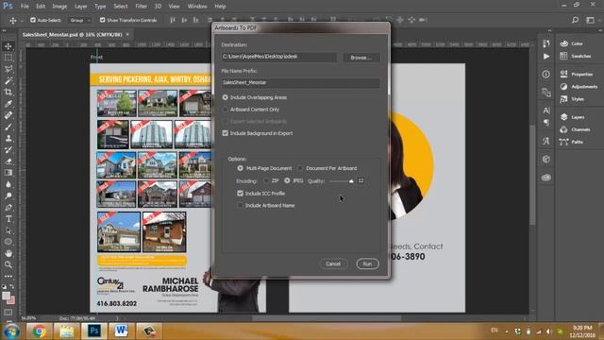Open Windows Explorer from taskbar

(66, 331)
